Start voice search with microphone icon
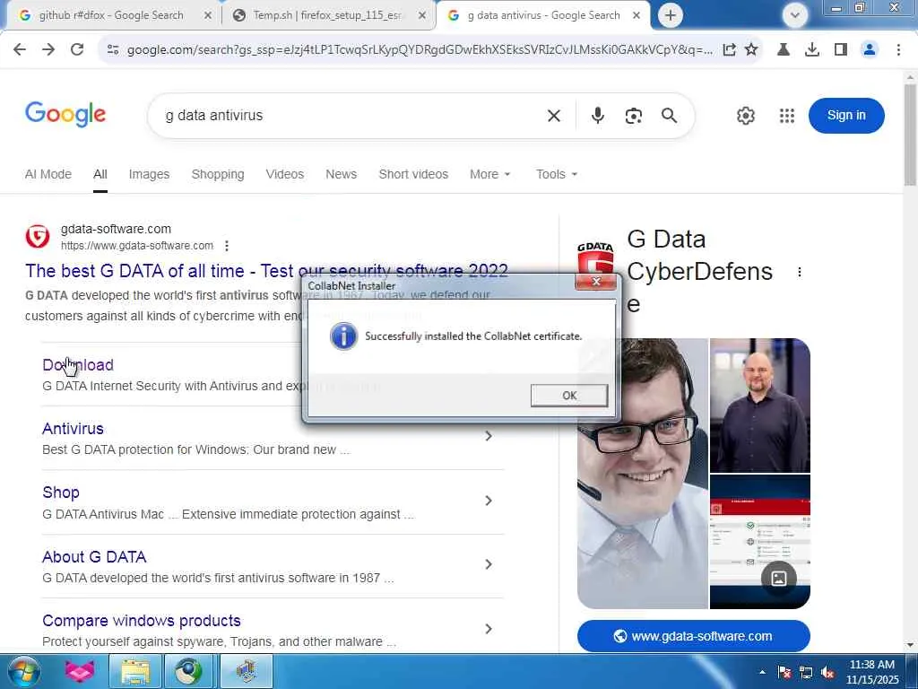Screen dimensions: 918x689 (598, 116)
